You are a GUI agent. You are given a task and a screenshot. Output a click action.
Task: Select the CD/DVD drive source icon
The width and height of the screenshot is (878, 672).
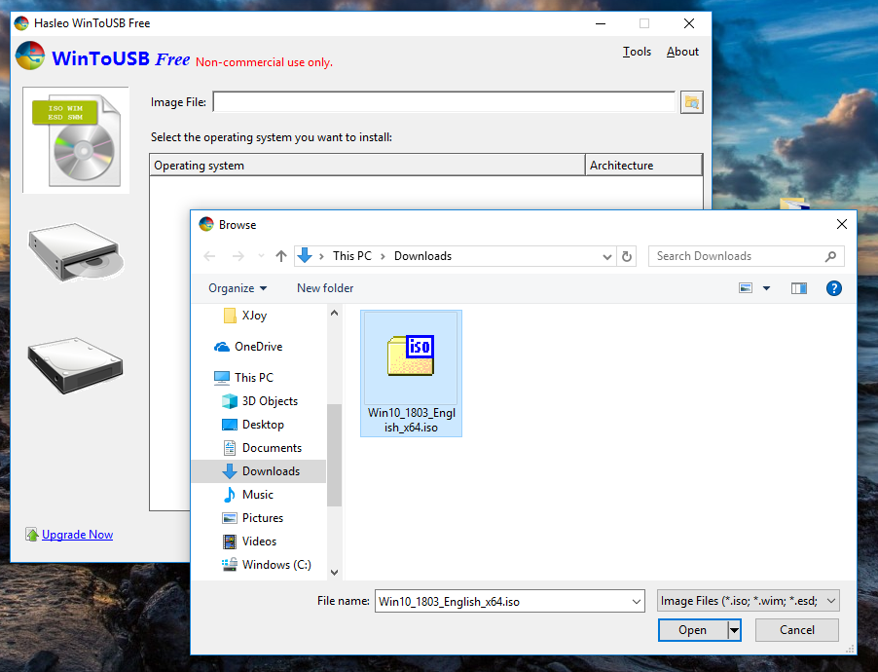point(76,252)
